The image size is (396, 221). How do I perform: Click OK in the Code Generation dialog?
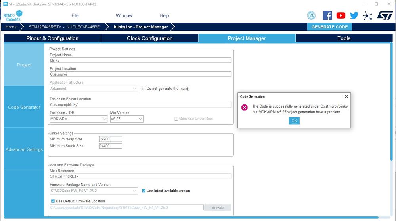click(x=294, y=121)
